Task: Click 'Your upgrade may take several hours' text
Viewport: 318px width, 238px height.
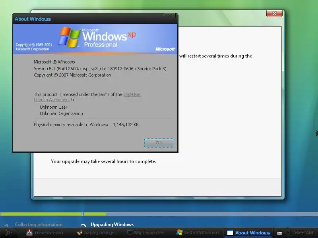Action: coord(103,161)
